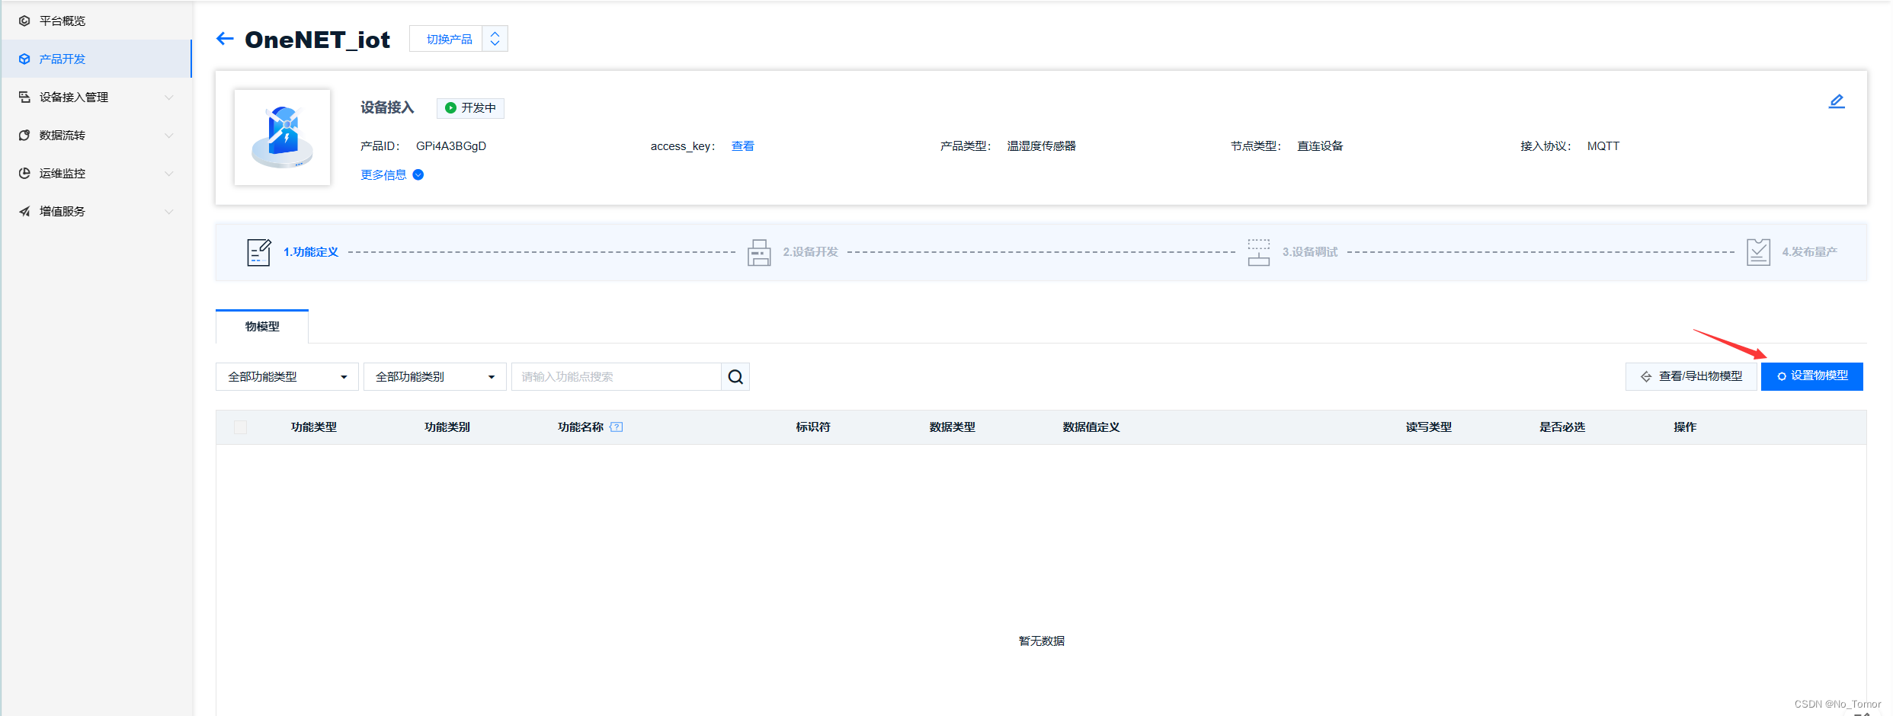
Task: Go to step 3.设备调试
Action: coord(1310,252)
